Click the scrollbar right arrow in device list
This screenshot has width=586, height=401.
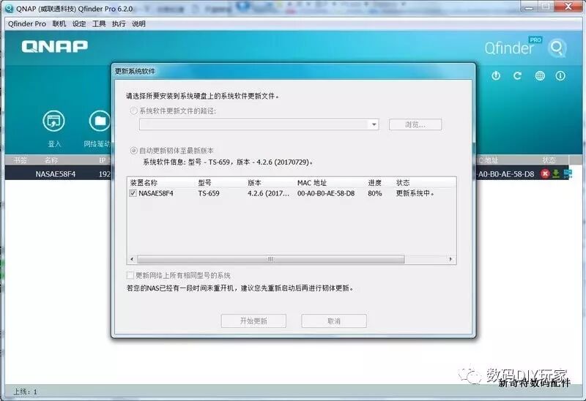tap(450, 259)
